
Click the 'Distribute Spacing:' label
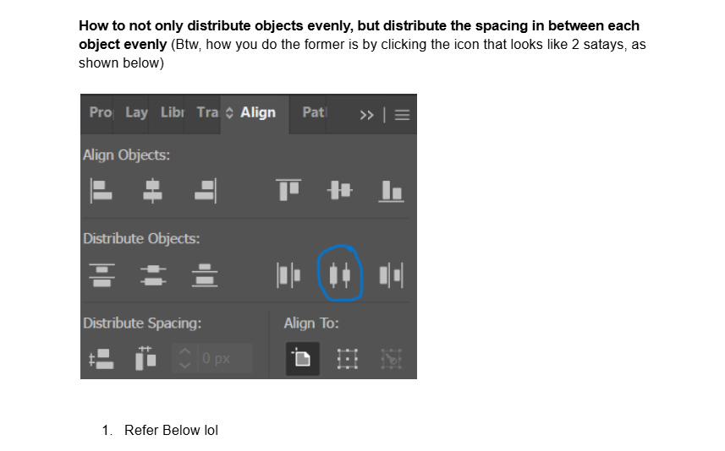(x=142, y=323)
